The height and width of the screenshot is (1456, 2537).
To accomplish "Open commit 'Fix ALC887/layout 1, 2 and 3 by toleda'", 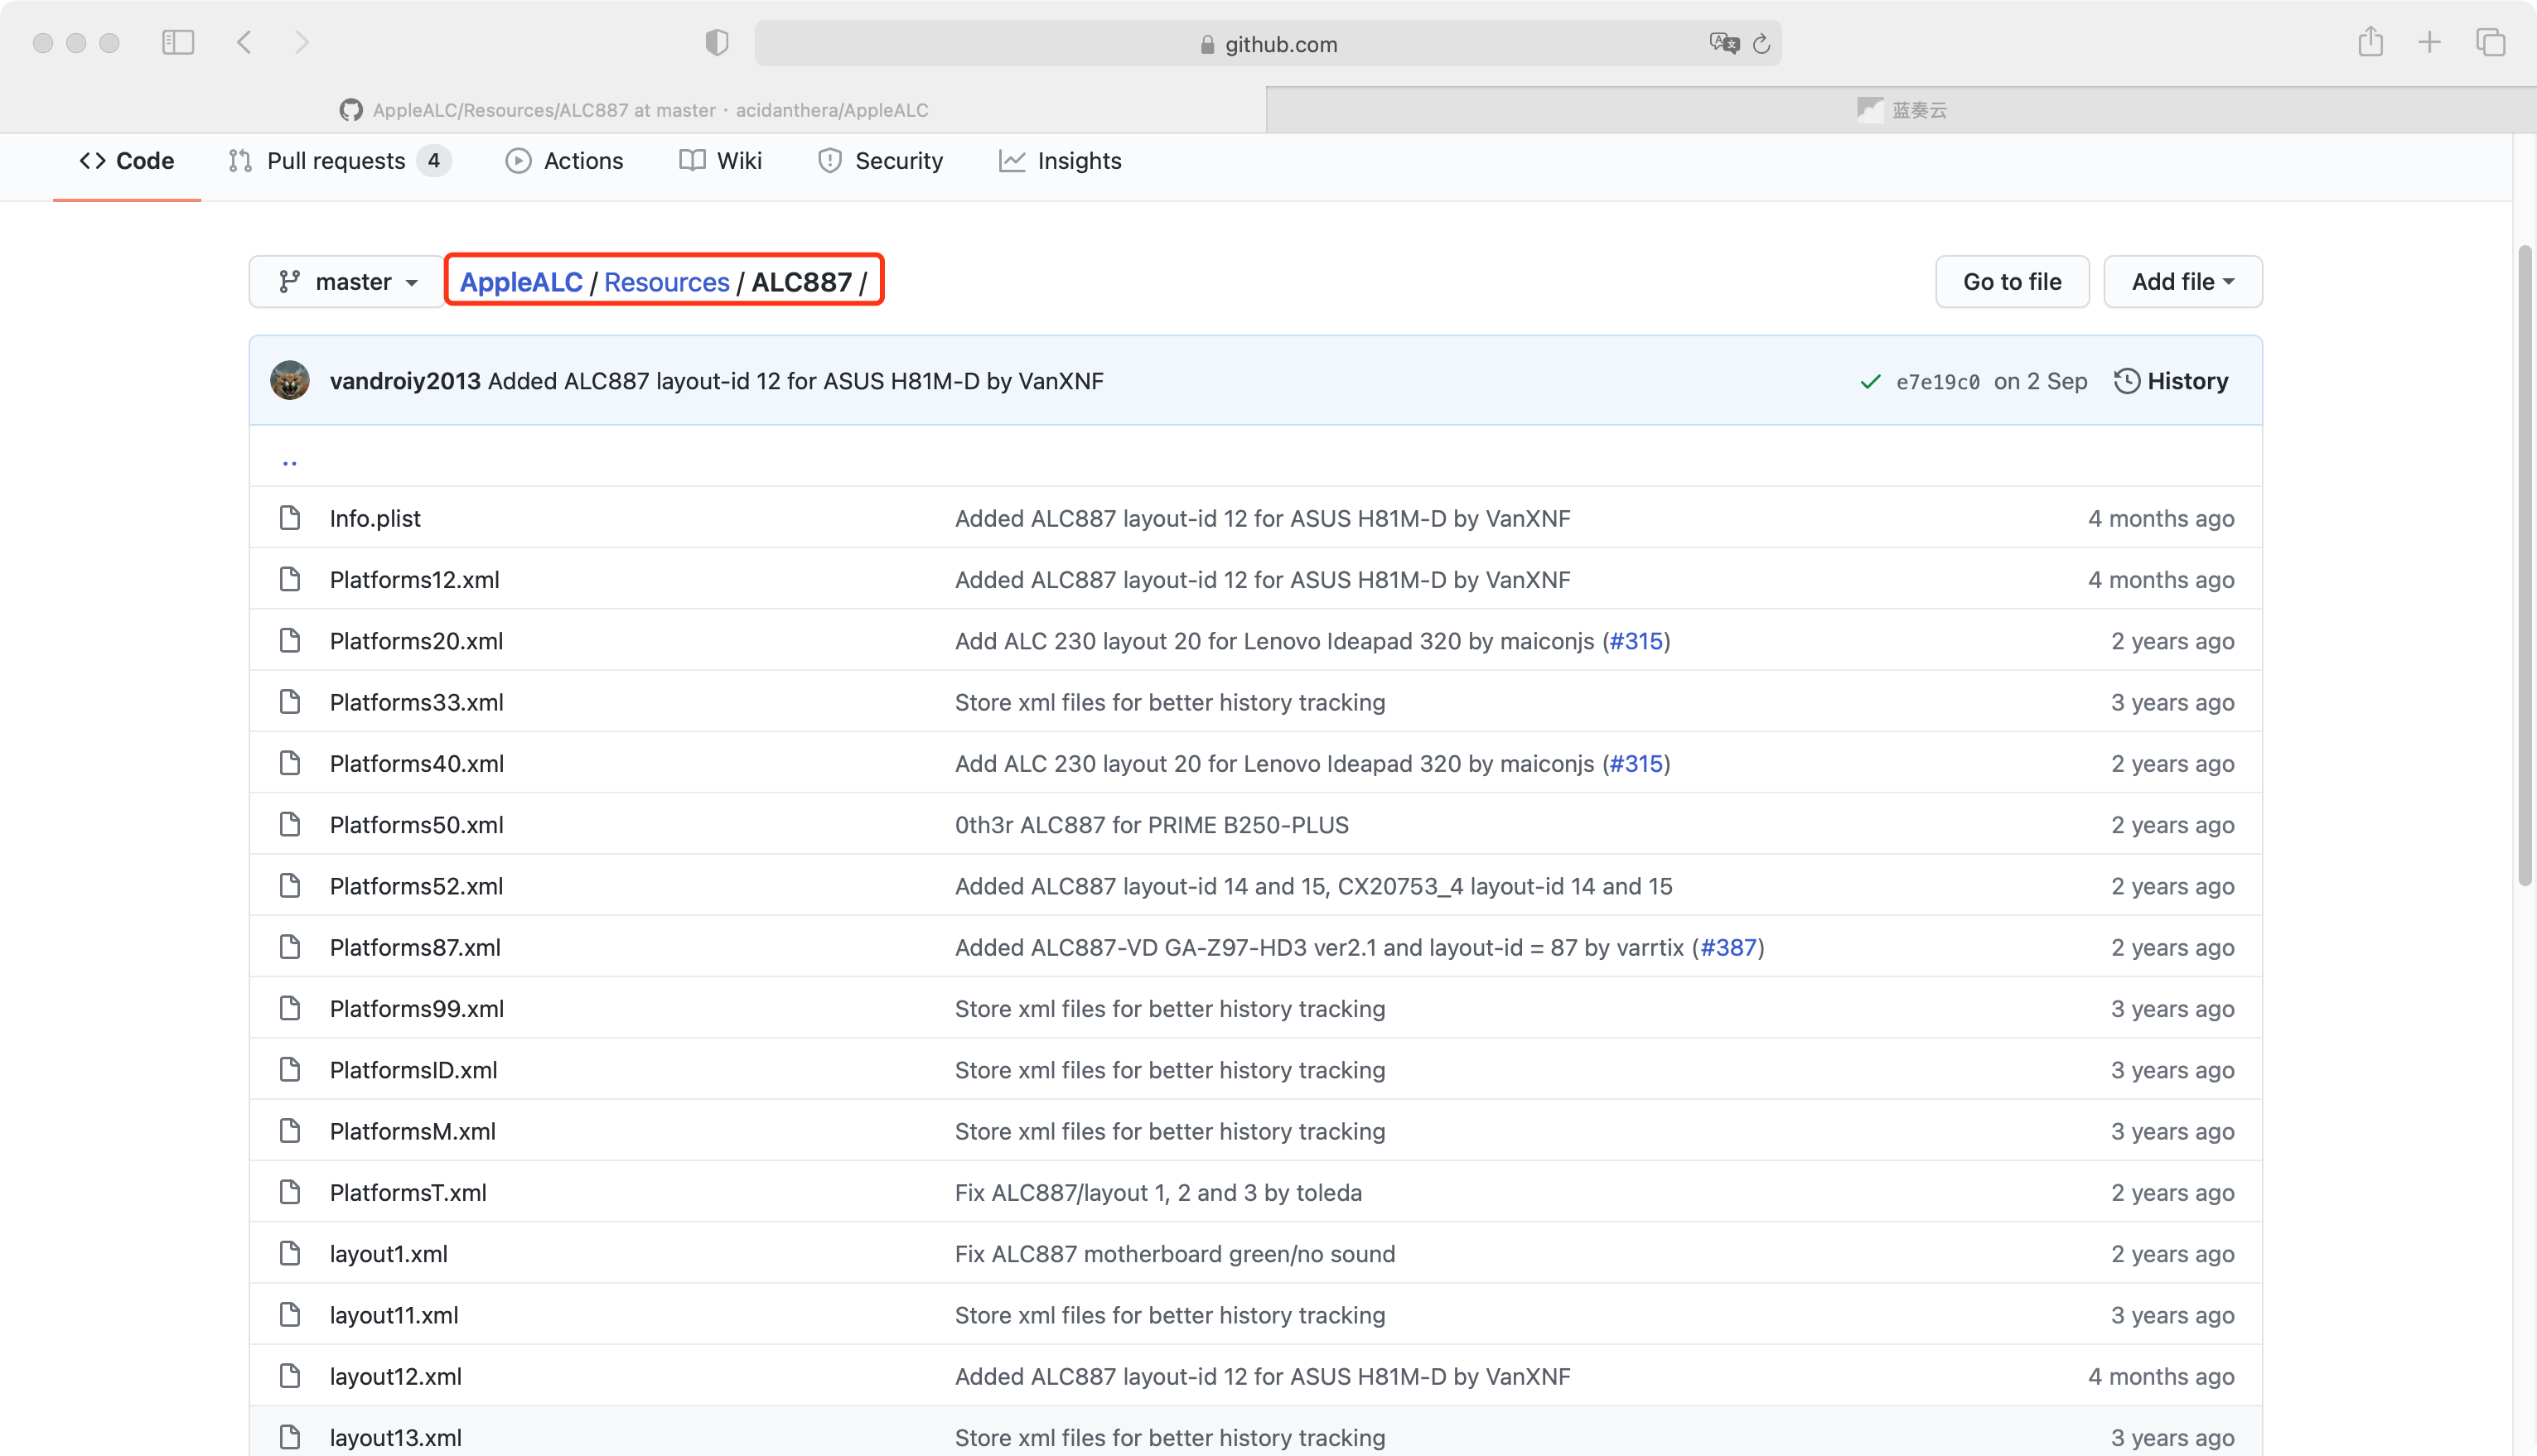I will coord(1158,1192).
